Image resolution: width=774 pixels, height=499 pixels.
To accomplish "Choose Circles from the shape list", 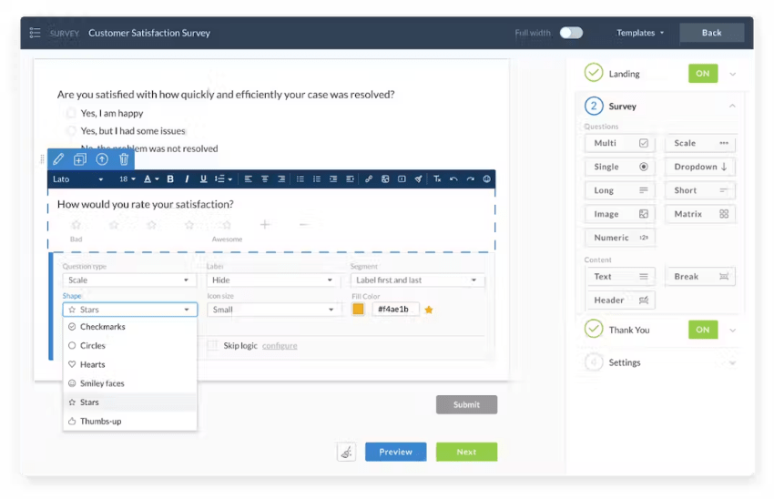I will pyautogui.click(x=130, y=346).
